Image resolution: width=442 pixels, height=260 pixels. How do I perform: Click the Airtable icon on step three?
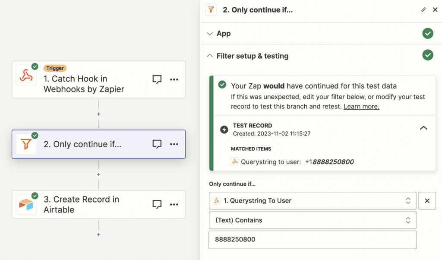coord(26,204)
